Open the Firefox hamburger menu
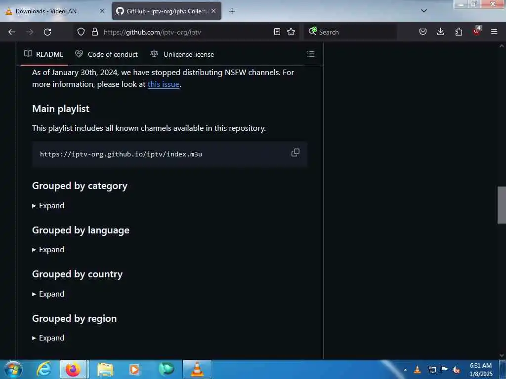This screenshot has height=379, width=506. 494,32
